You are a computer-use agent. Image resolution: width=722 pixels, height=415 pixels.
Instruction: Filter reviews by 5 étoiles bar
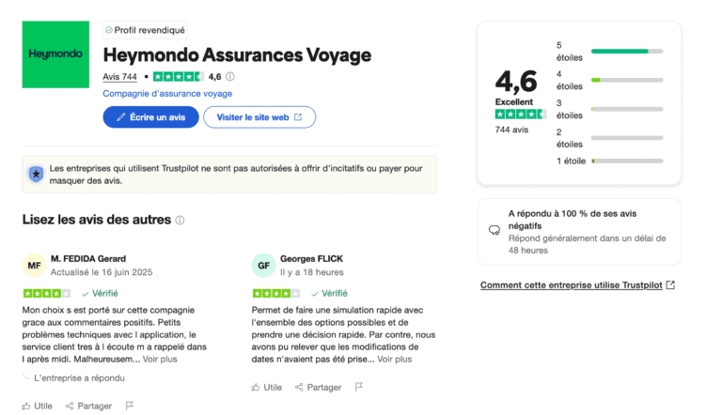609,52
